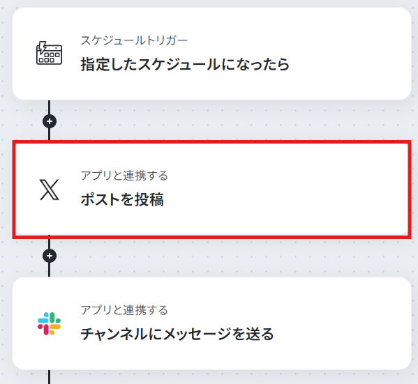This screenshot has height=384, width=418.
Task: Open the チャンネルにメッセージを送る step title
Action: (x=177, y=334)
